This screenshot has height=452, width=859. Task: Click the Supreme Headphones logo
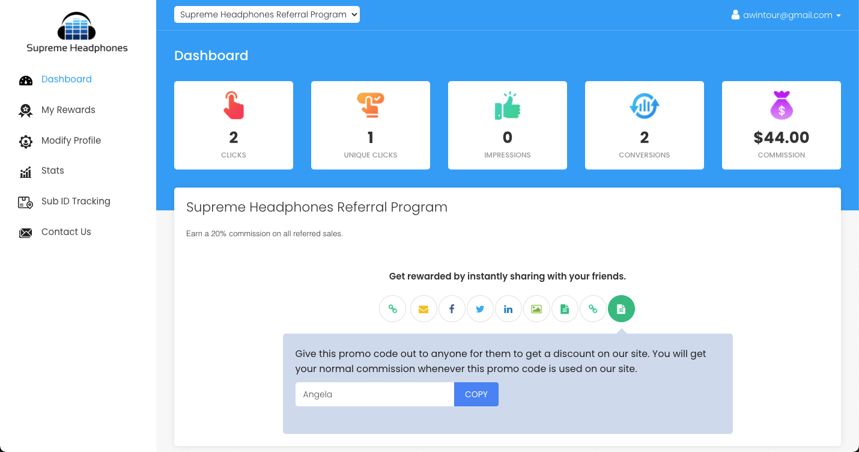click(77, 33)
